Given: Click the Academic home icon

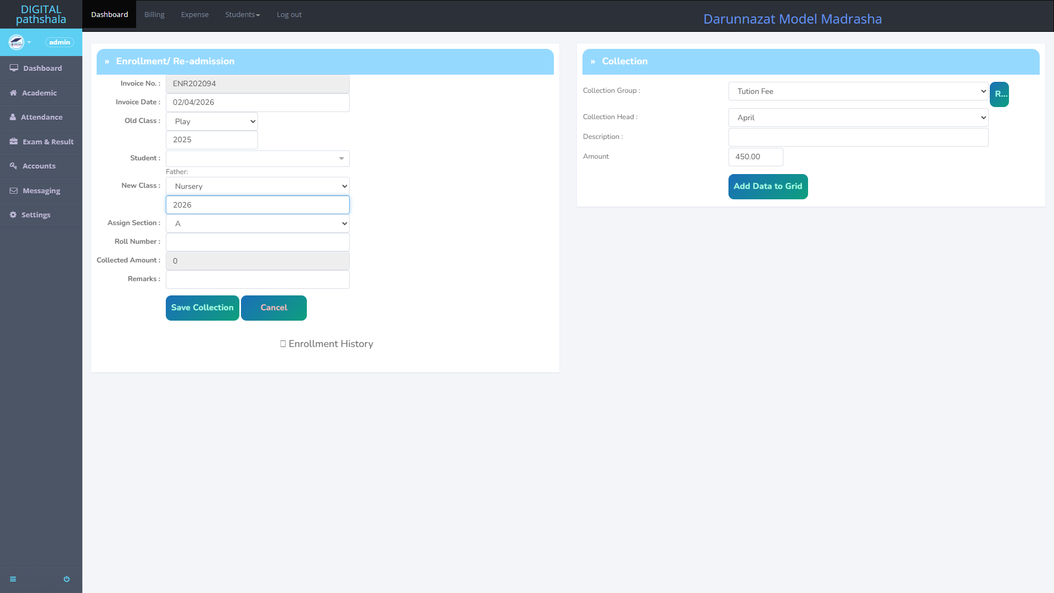Looking at the screenshot, I should click(x=13, y=93).
